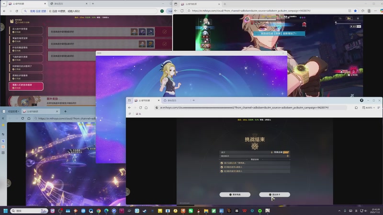Image resolution: width=383 pixels, height=215 pixels.
Task: Close the tab in the bottom-left browser
Action: [57, 111]
